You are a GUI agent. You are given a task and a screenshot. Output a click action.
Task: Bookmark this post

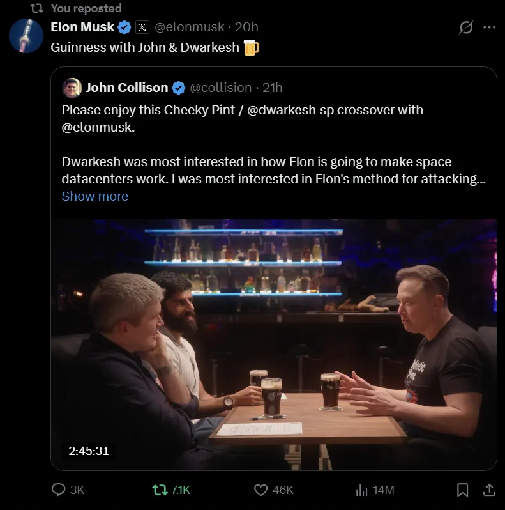click(x=463, y=490)
